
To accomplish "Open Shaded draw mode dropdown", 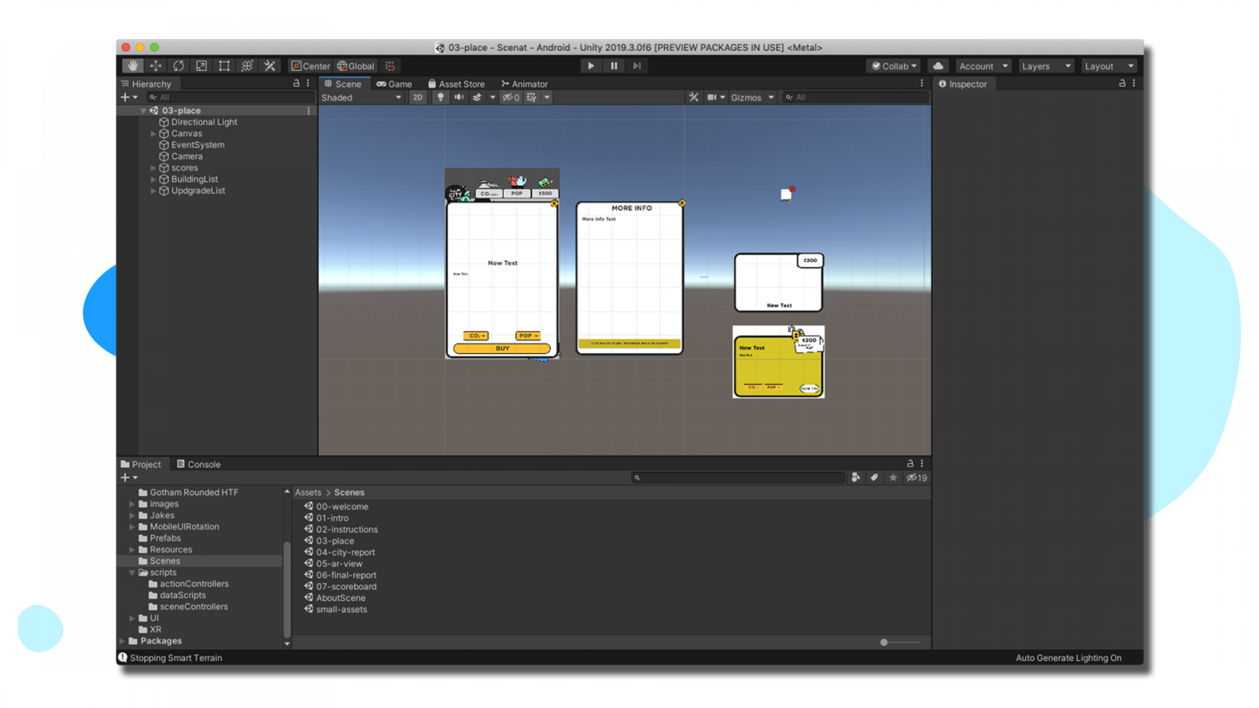I will tap(361, 98).
